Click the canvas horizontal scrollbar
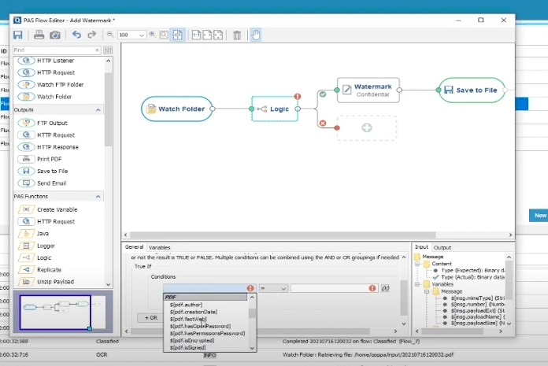Viewport: 548px width, 366px height. point(283,235)
